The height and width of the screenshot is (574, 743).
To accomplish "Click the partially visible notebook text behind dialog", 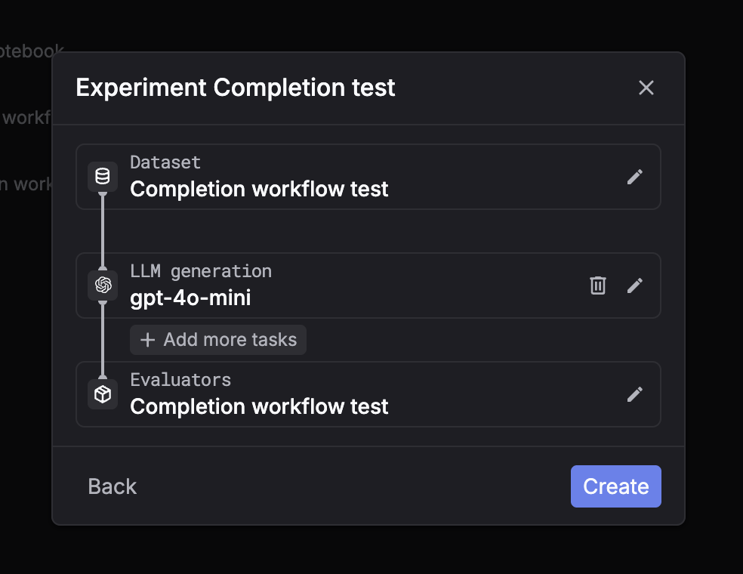I will 30,51.
